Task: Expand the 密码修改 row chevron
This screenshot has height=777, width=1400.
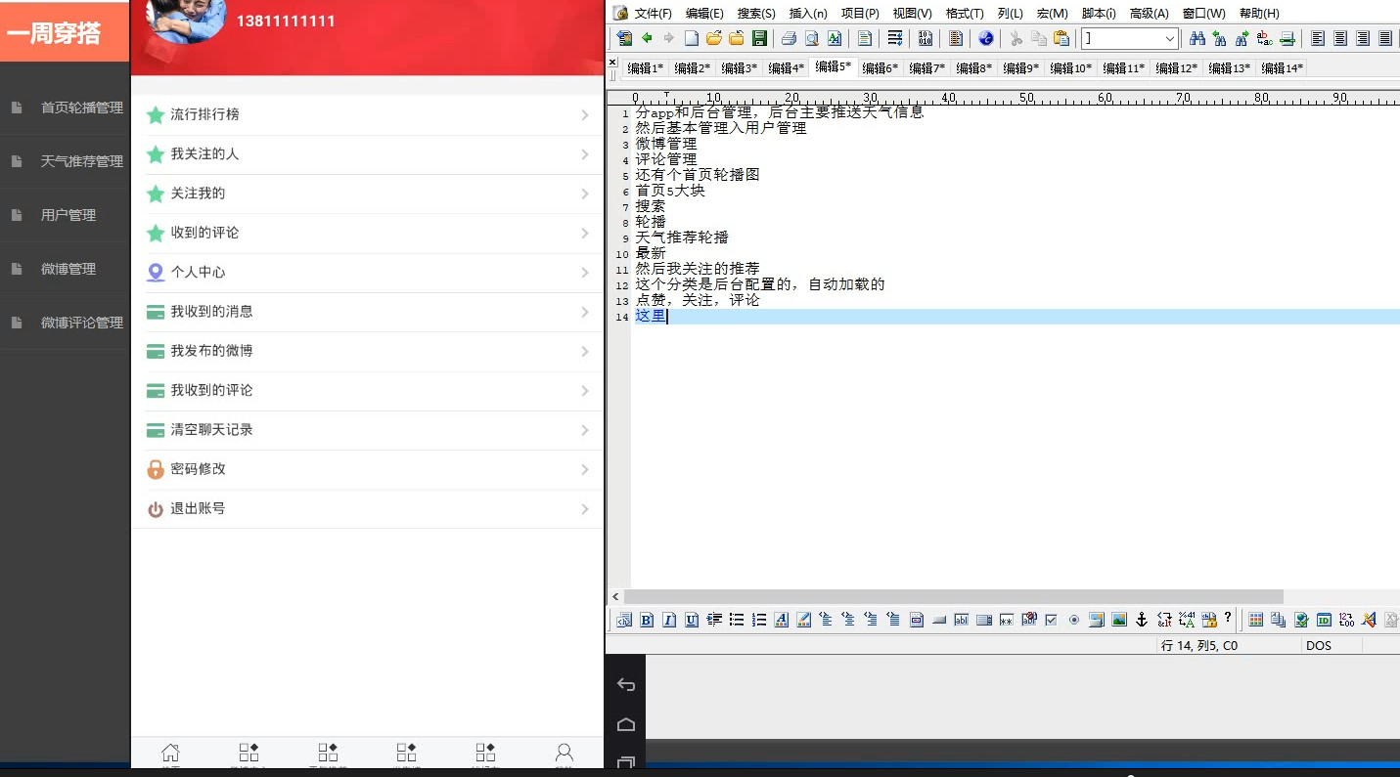Action: tap(585, 469)
